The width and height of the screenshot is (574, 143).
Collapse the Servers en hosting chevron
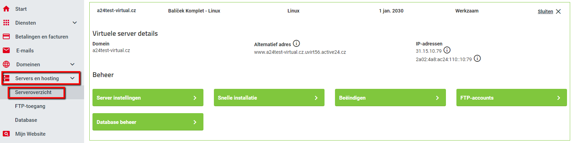point(72,78)
